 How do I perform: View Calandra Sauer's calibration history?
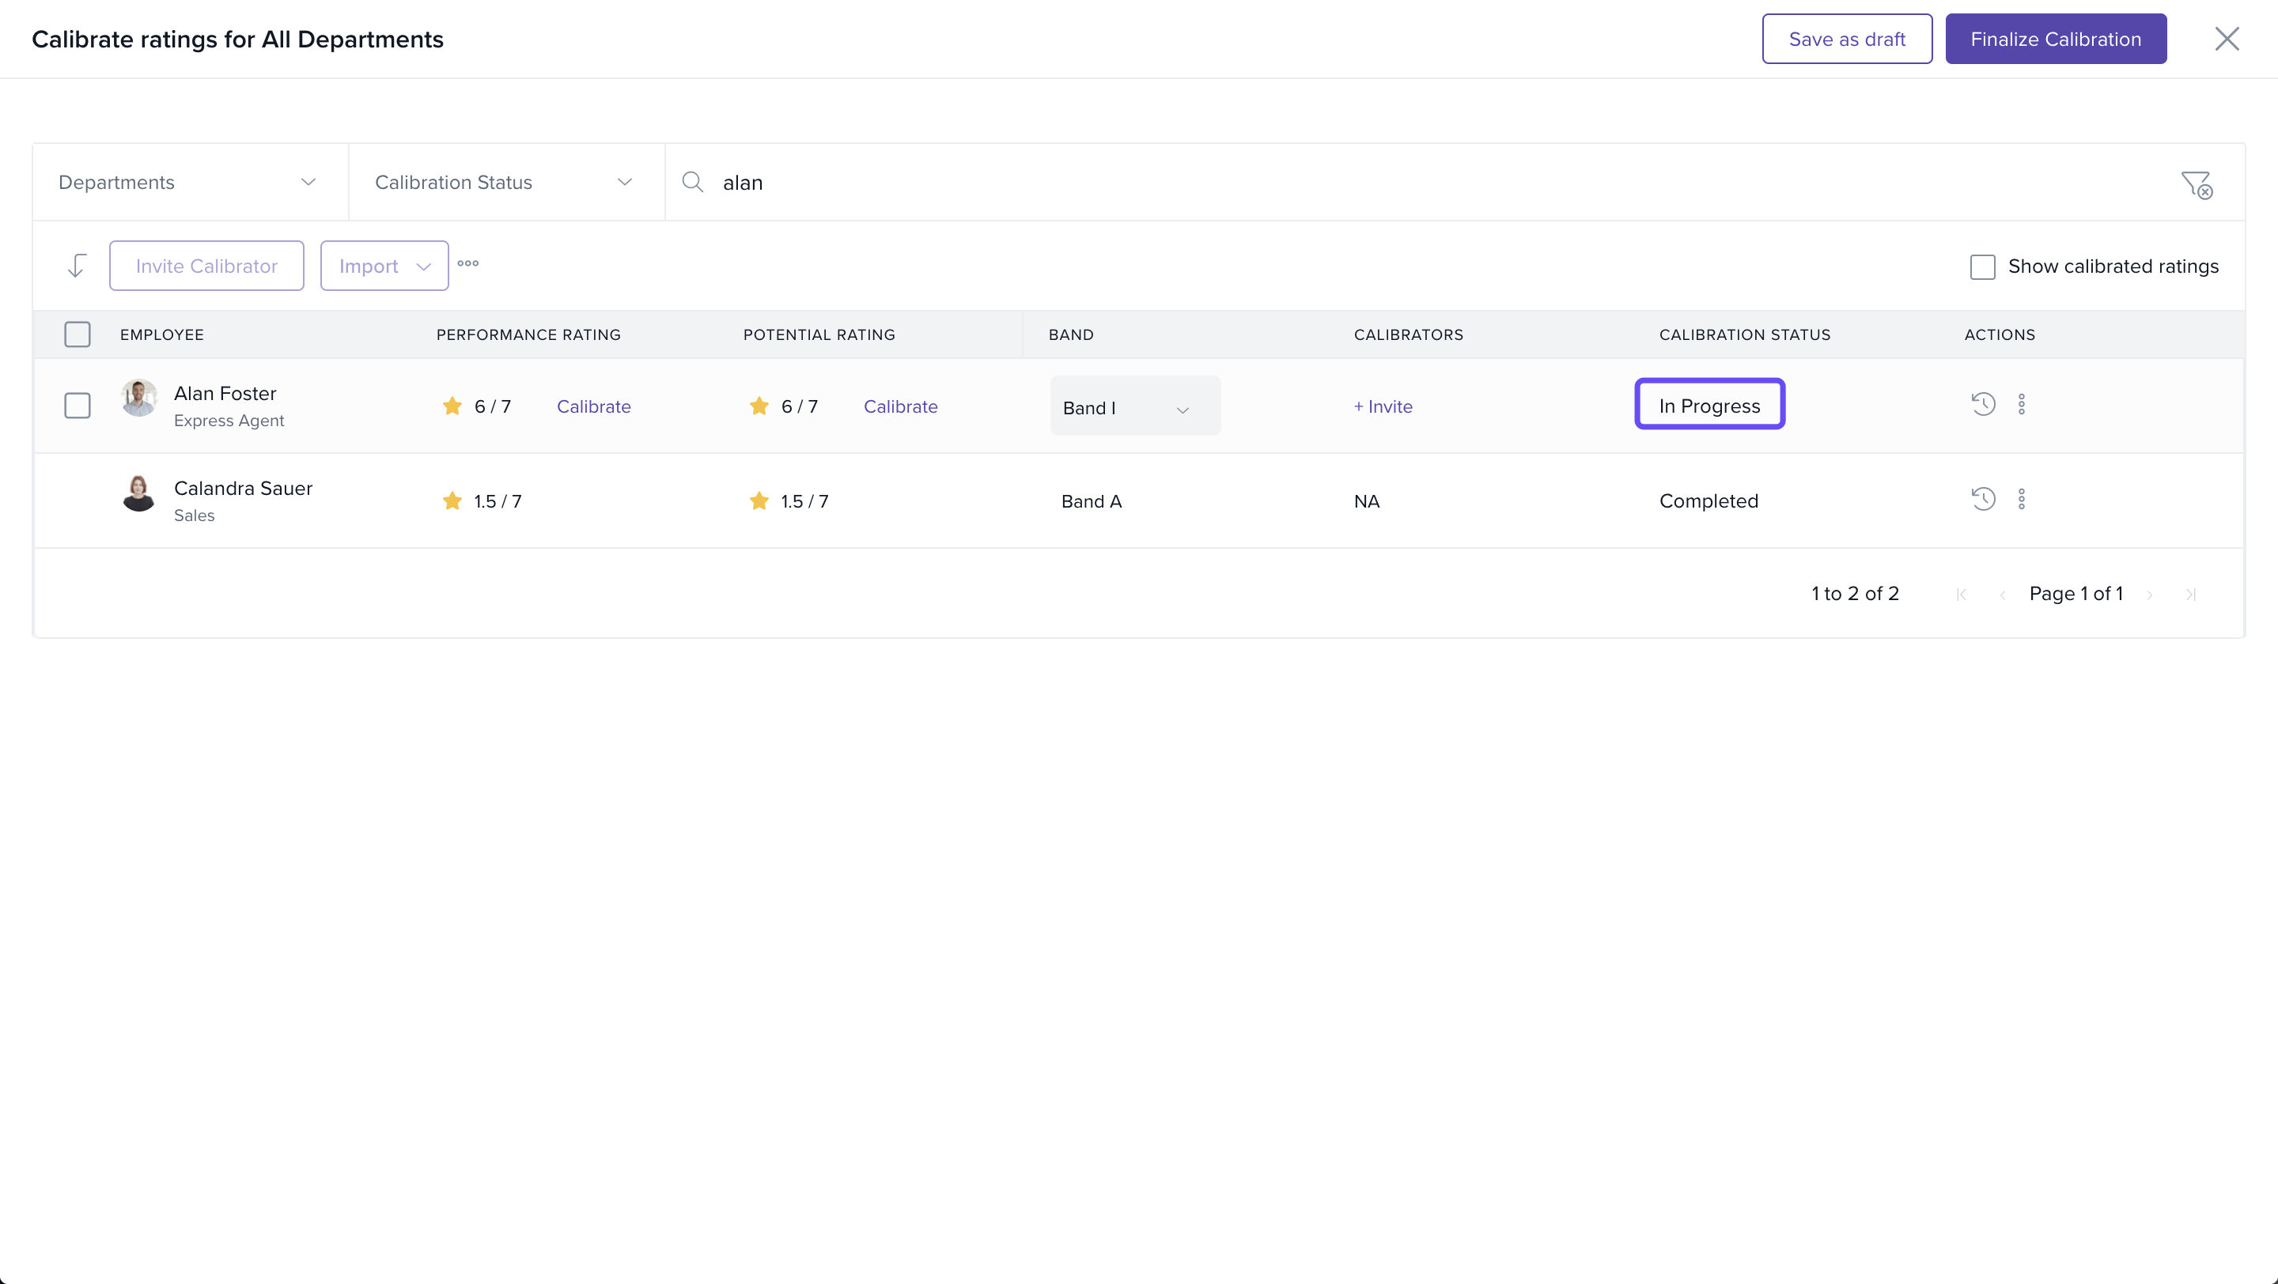(1983, 499)
